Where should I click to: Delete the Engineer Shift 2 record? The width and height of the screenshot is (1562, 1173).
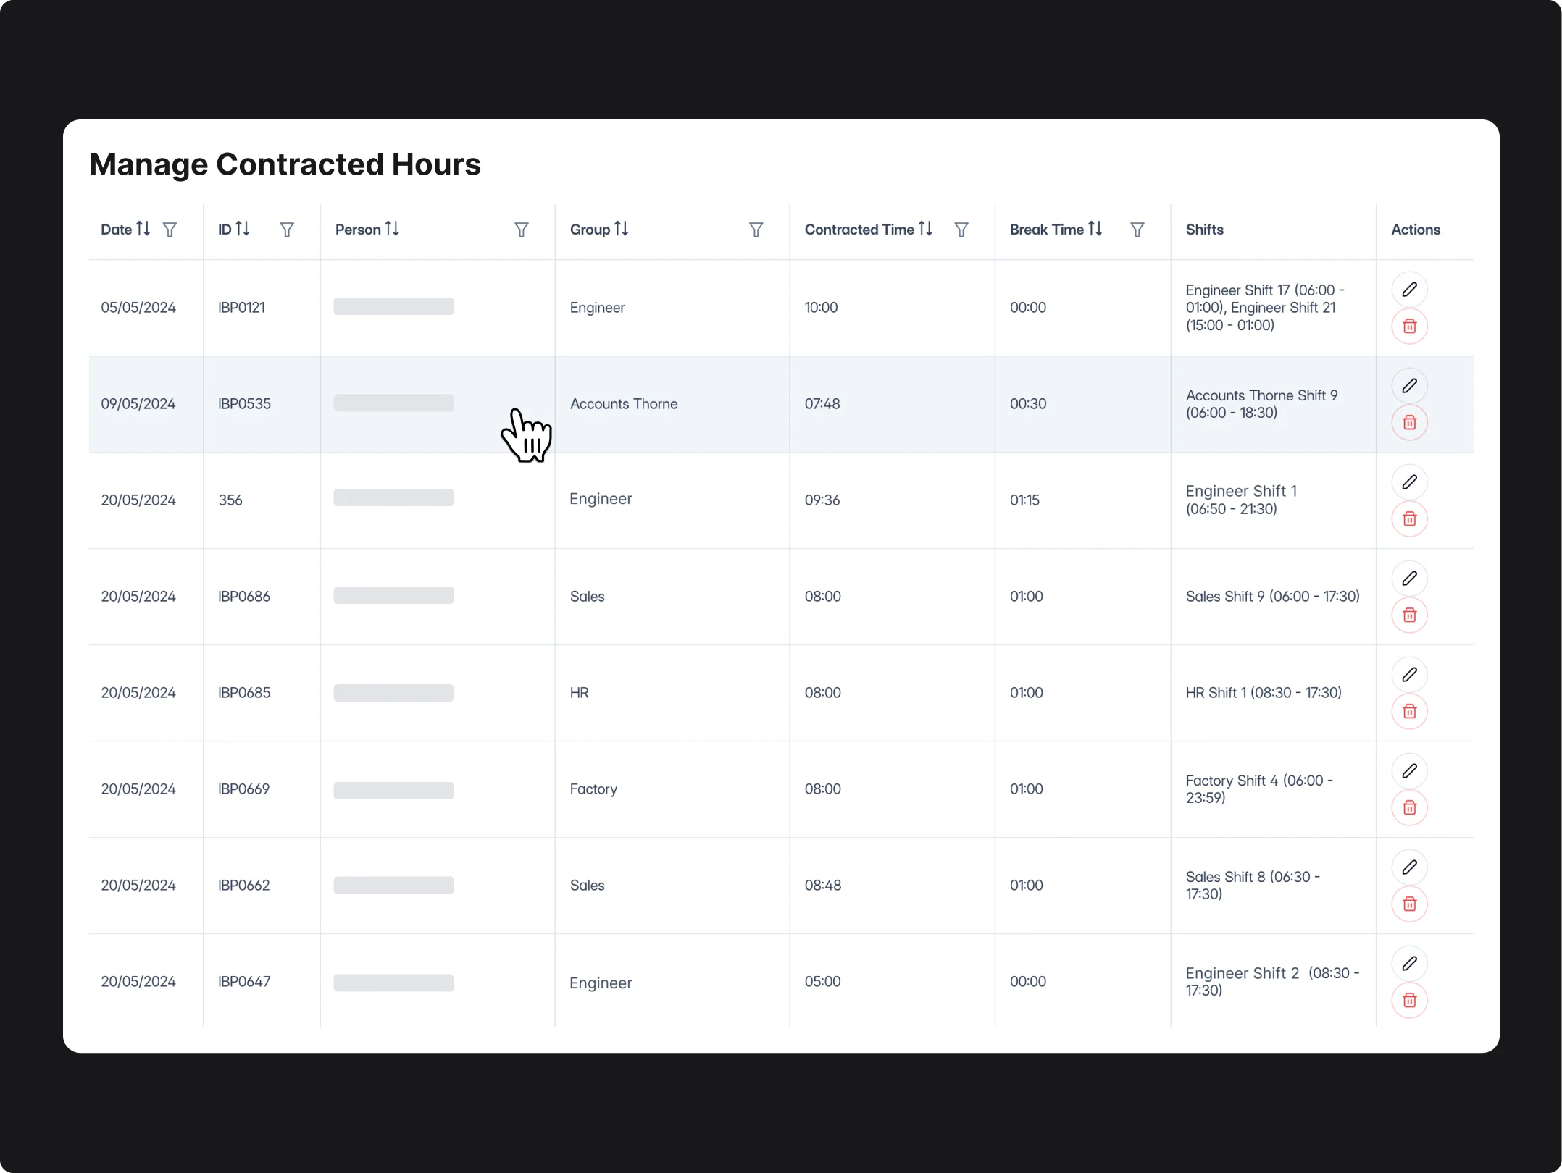tap(1410, 1000)
